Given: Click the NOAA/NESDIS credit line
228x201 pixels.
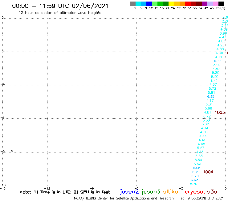Looking at the screenshot, I should (x=124, y=198).
